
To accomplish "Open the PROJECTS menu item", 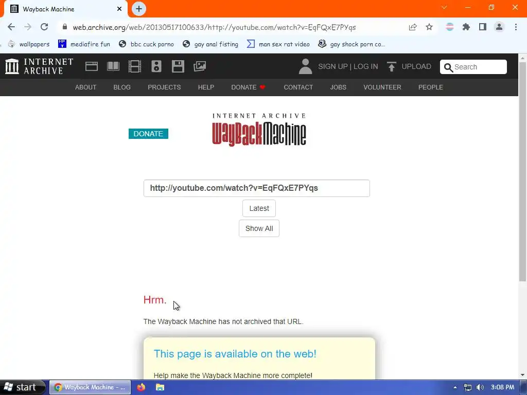I will (x=164, y=87).
